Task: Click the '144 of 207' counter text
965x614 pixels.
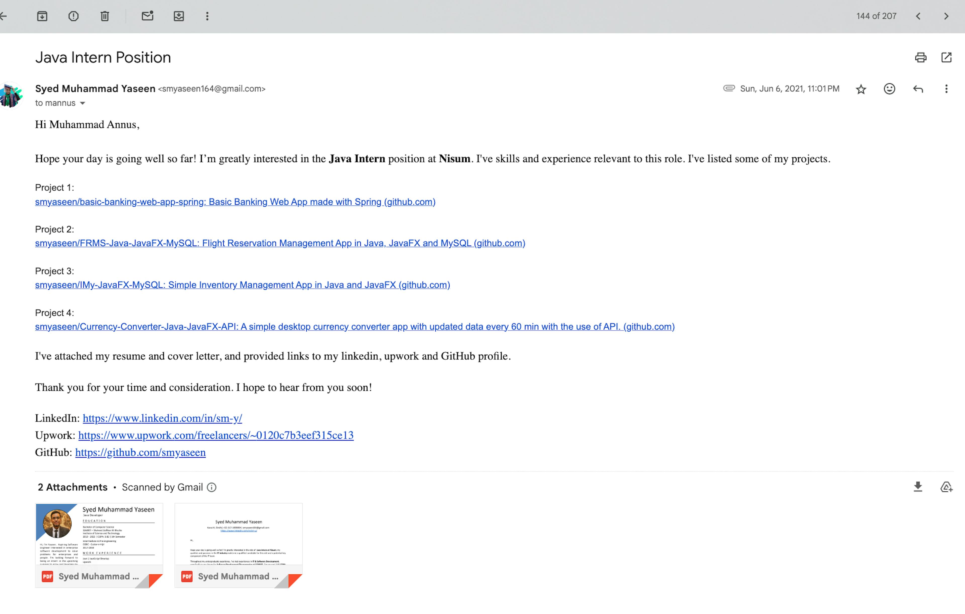Action: pos(877,16)
